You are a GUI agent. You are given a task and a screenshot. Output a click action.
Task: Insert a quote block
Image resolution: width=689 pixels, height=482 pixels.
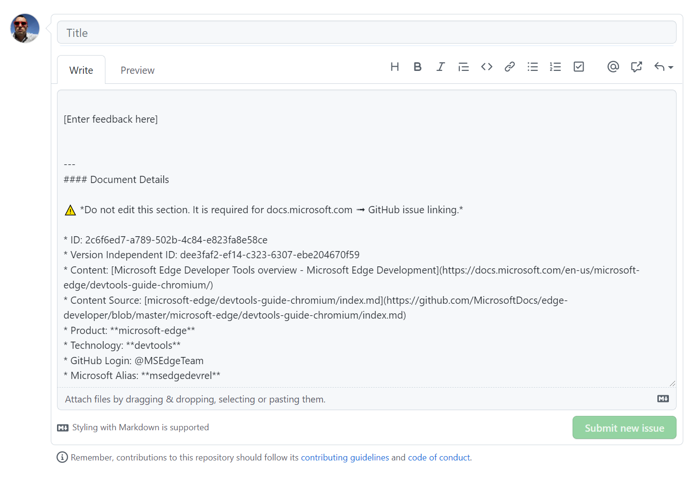pyautogui.click(x=463, y=67)
